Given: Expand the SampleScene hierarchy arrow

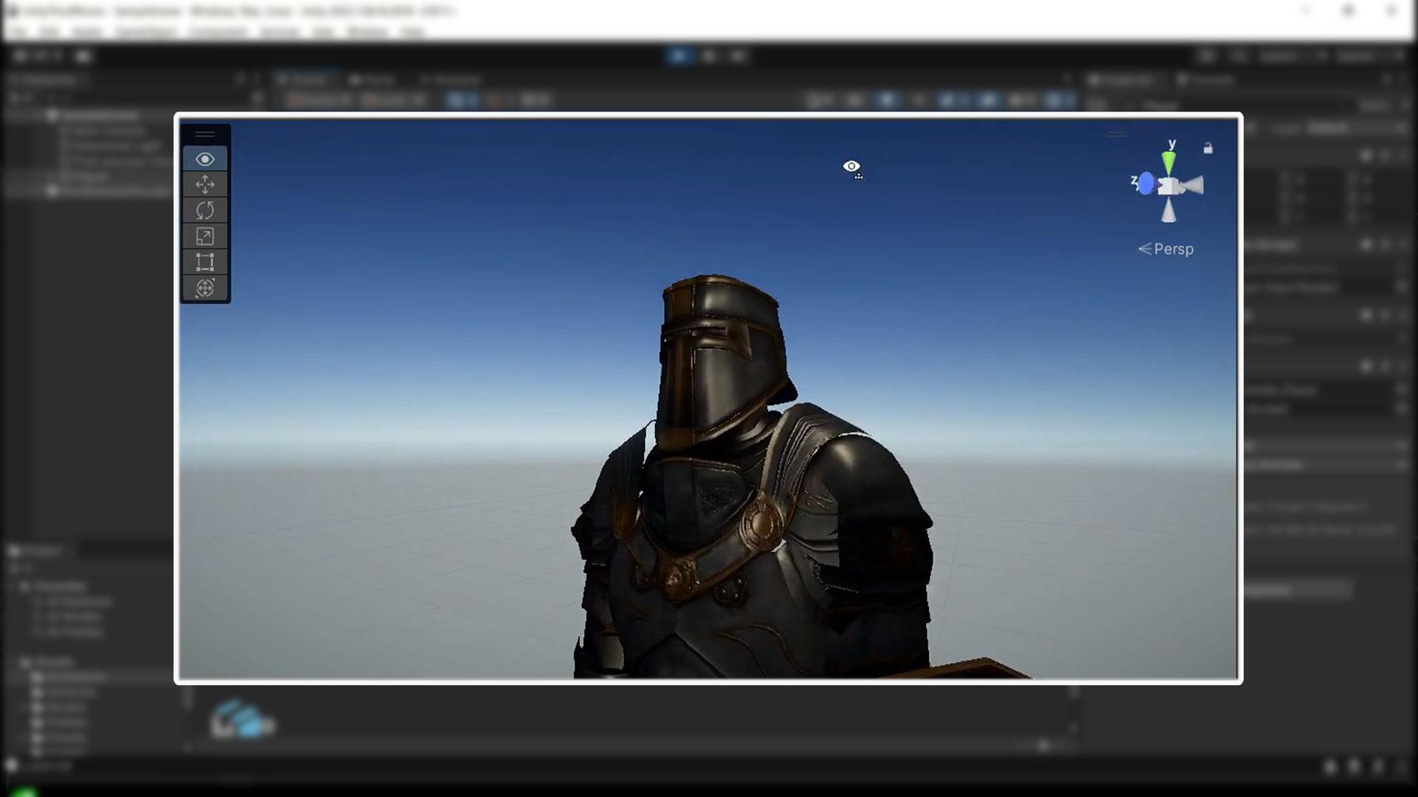Looking at the screenshot, I should pyautogui.click(x=51, y=116).
